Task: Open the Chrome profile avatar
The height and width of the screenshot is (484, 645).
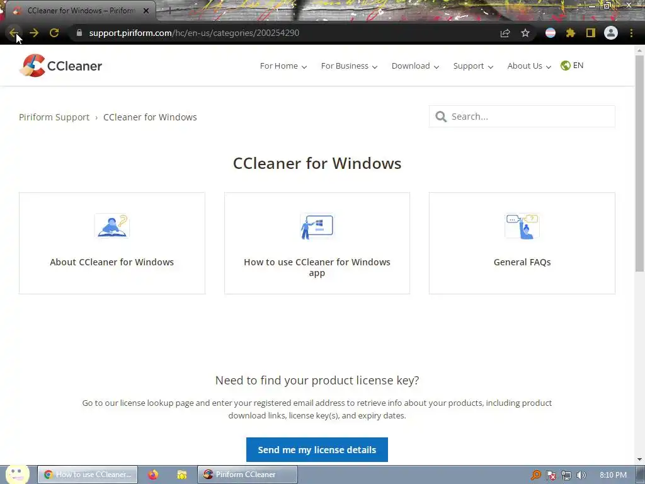Action: pos(611,33)
